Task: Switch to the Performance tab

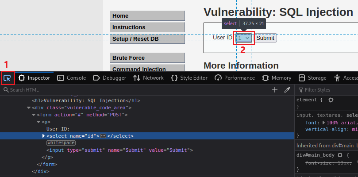Action: (x=235, y=78)
